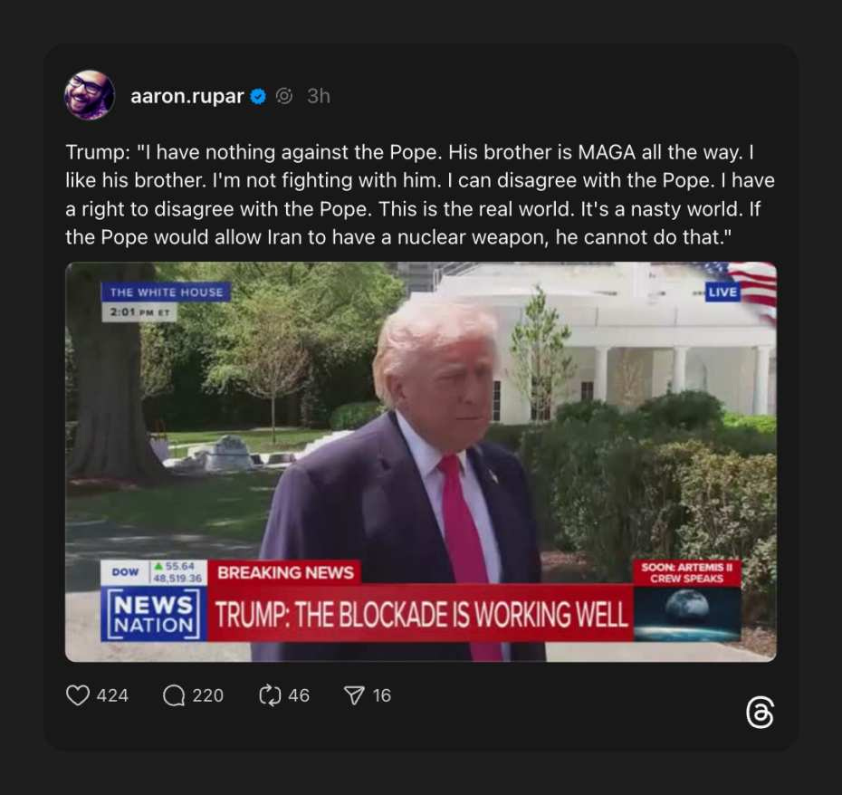Repost using the circular arrows icon

pyautogui.click(x=270, y=695)
